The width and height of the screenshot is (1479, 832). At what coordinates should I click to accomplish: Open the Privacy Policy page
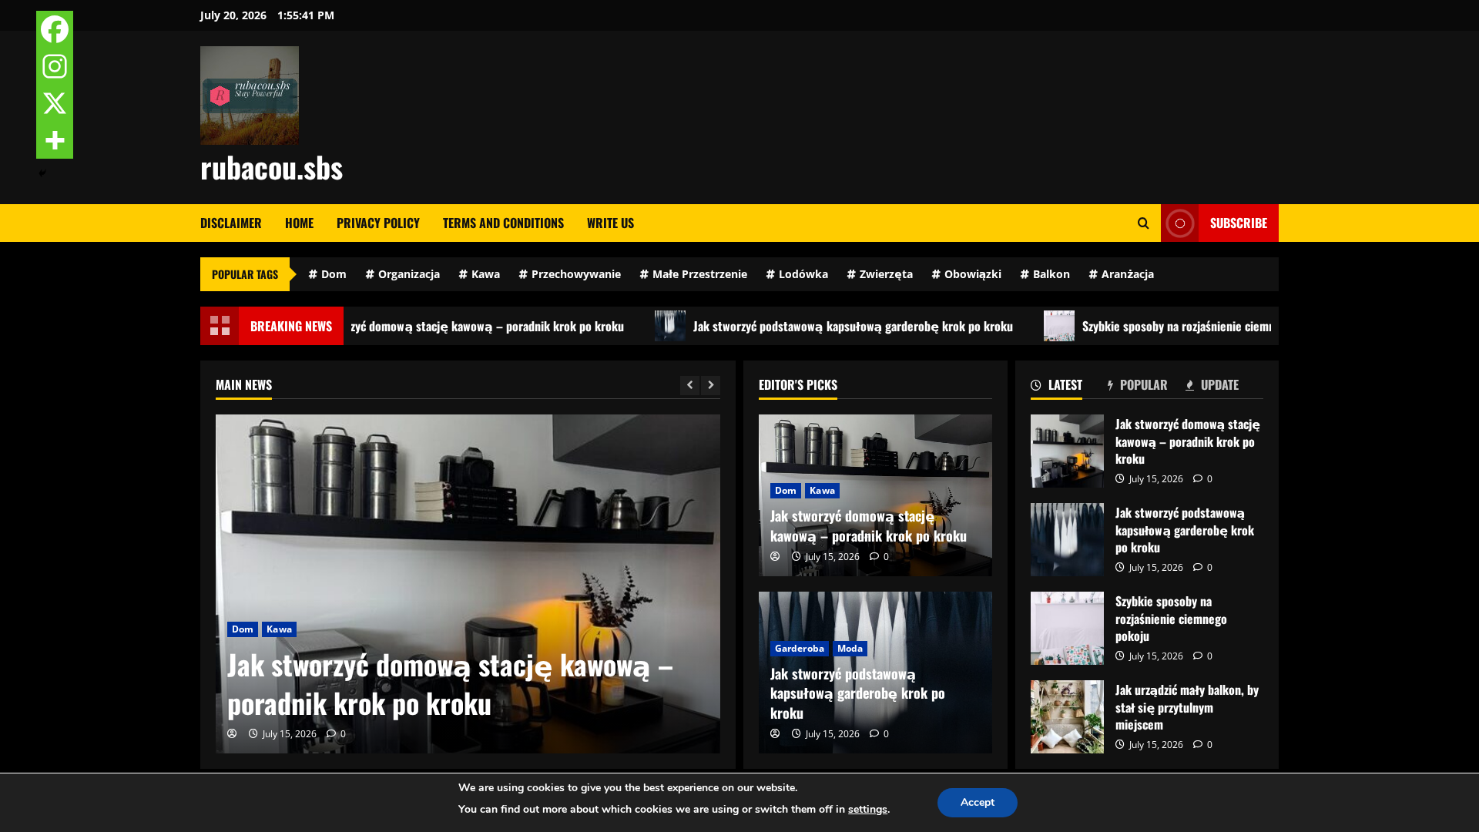(x=378, y=223)
